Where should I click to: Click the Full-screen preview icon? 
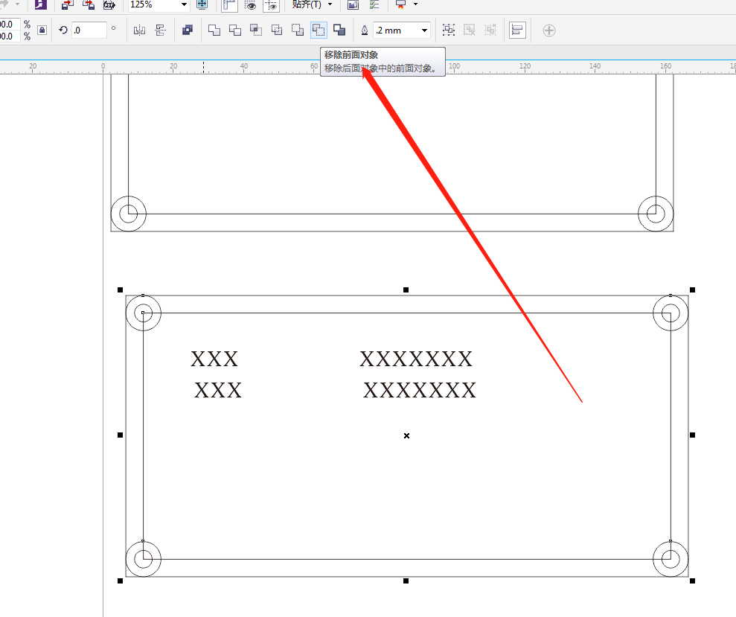pyautogui.click(x=202, y=4)
